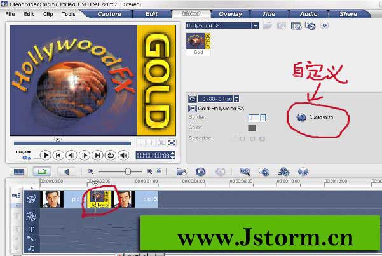Click the Title track T icon

pos(31,229)
